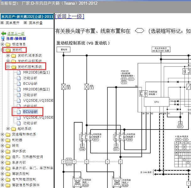
Task: Click the 变速箱和传动系 folder icon
Action: (8, 135)
